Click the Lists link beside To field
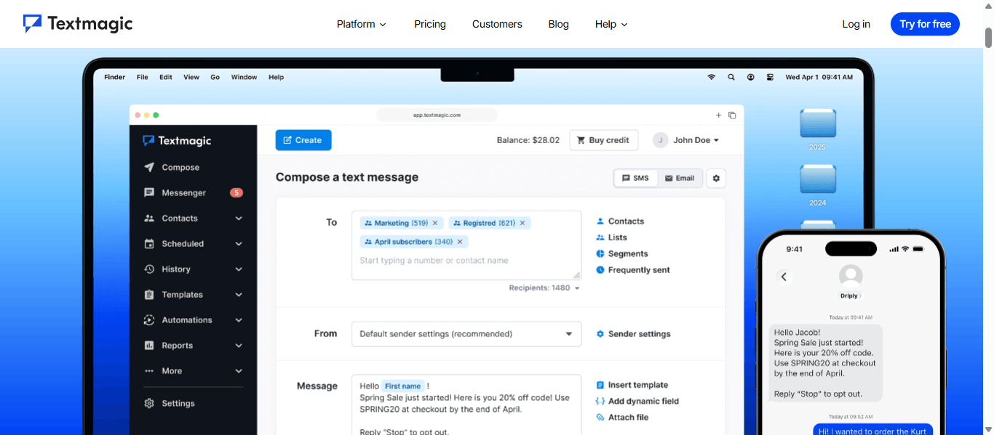 (x=611, y=237)
